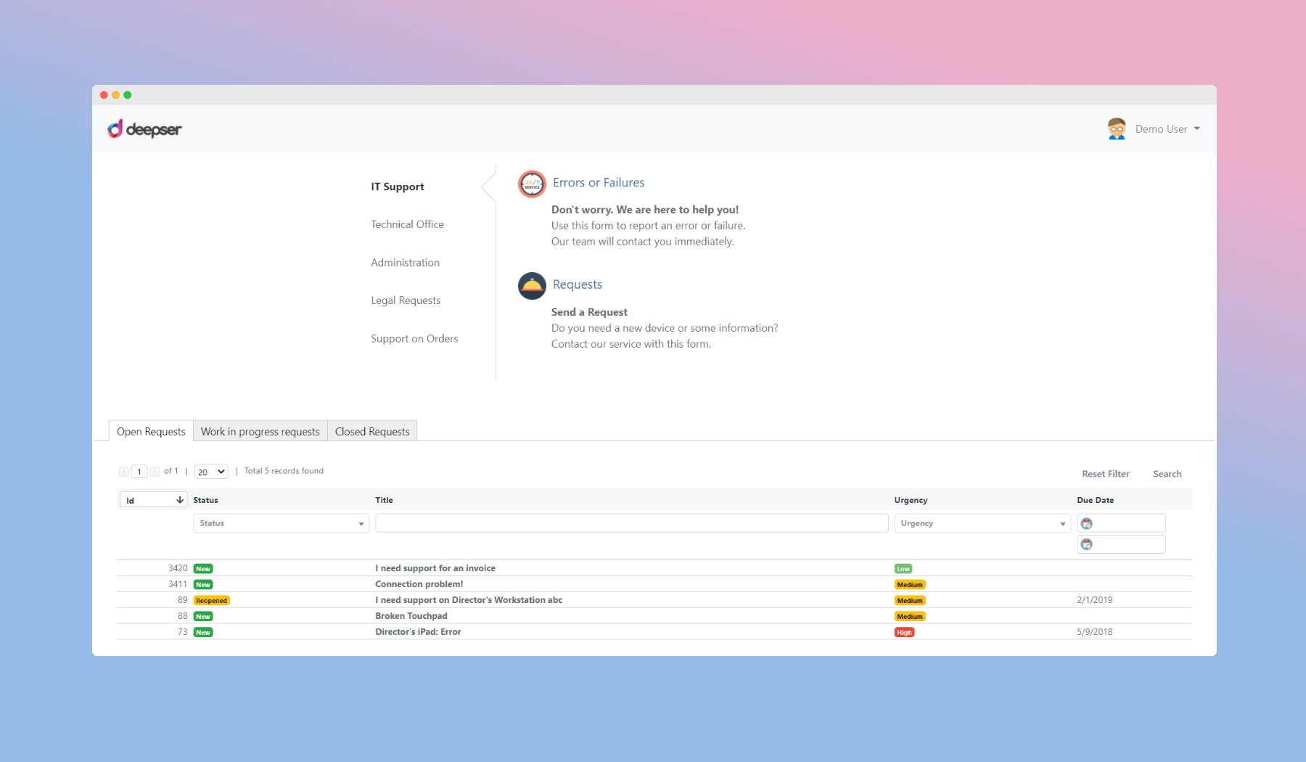Select the Legal Requests category
The width and height of the screenshot is (1306, 762).
coord(406,300)
